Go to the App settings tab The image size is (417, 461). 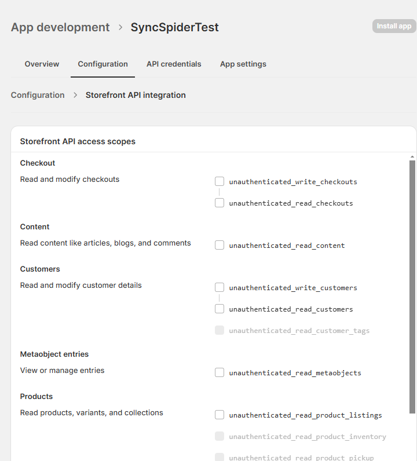pyautogui.click(x=243, y=64)
